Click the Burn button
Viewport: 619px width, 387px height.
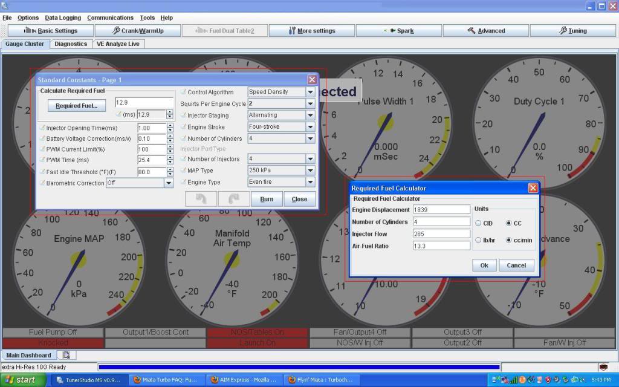tap(267, 198)
